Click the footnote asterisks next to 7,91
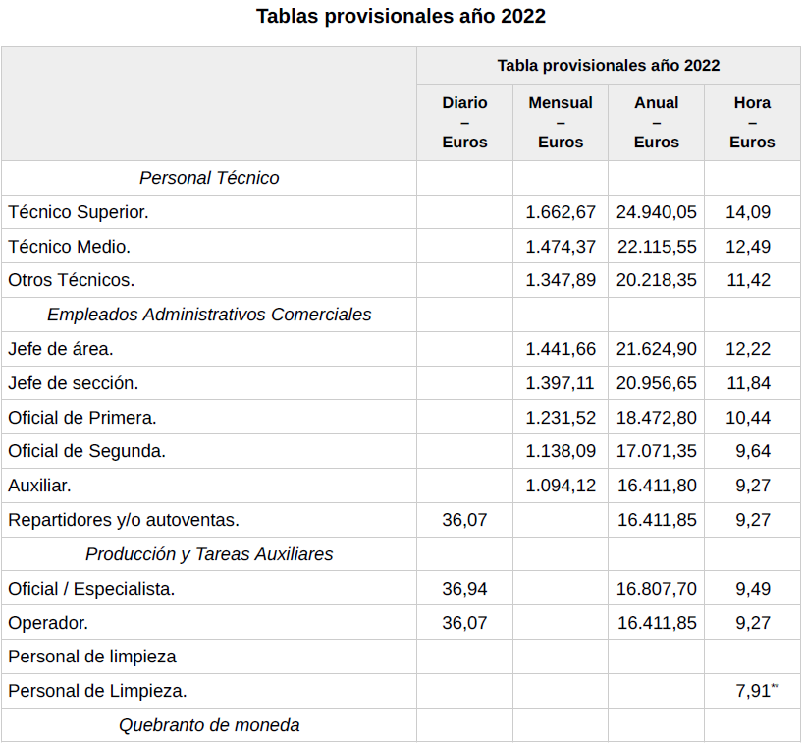804x746 pixels. point(775,687)
